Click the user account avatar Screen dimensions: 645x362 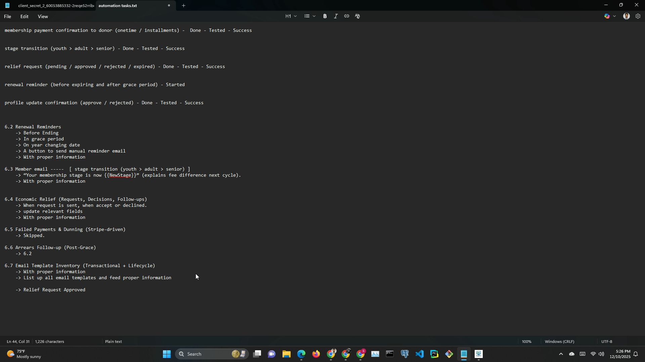tap(626, 16)
